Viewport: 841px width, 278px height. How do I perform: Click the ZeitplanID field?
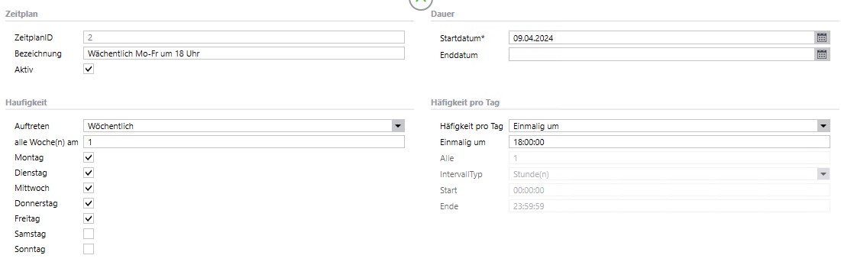(x=244, y=37)
